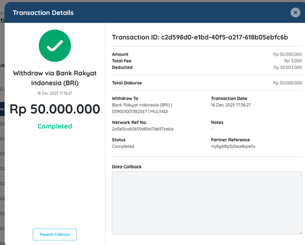Click the Status field Completed text
Image resolution: width=305 pixels, height=245 pixels.
[123, 147]
